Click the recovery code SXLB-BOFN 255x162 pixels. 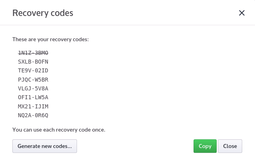click(33, 62)
